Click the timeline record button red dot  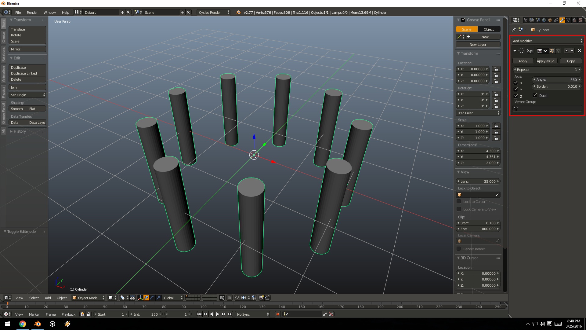(x=277, y=314)
